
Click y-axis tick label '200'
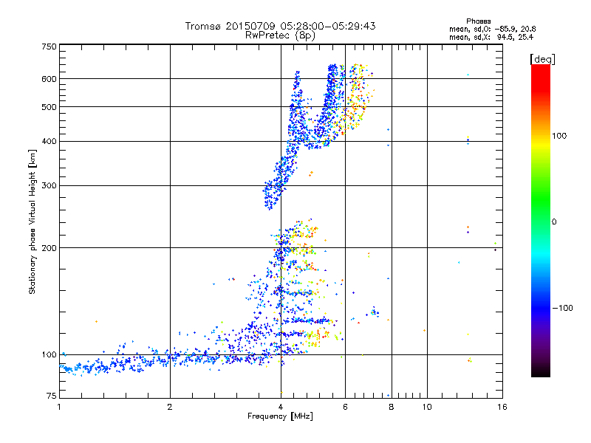click(49, 248)
